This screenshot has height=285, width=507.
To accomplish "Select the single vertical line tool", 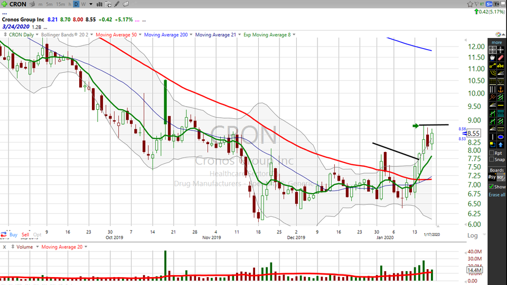I will click(x=493, y=137).
